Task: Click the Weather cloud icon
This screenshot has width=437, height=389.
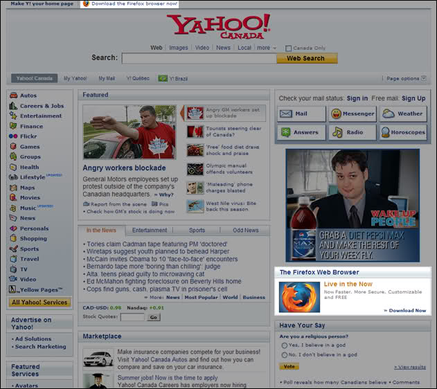Action: coord(389,114)
